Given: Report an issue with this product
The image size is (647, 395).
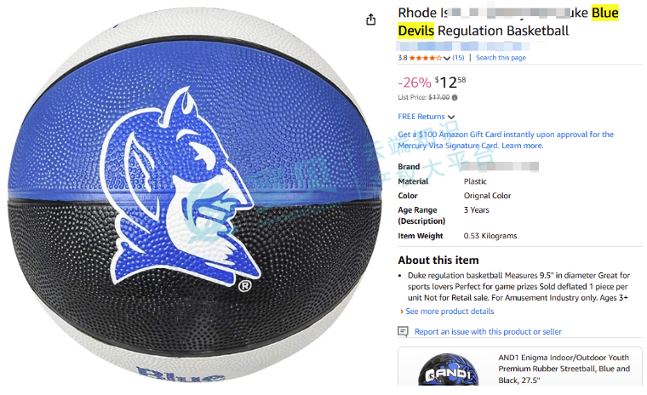Looking at the screenshot, I should tap(488, 331).
